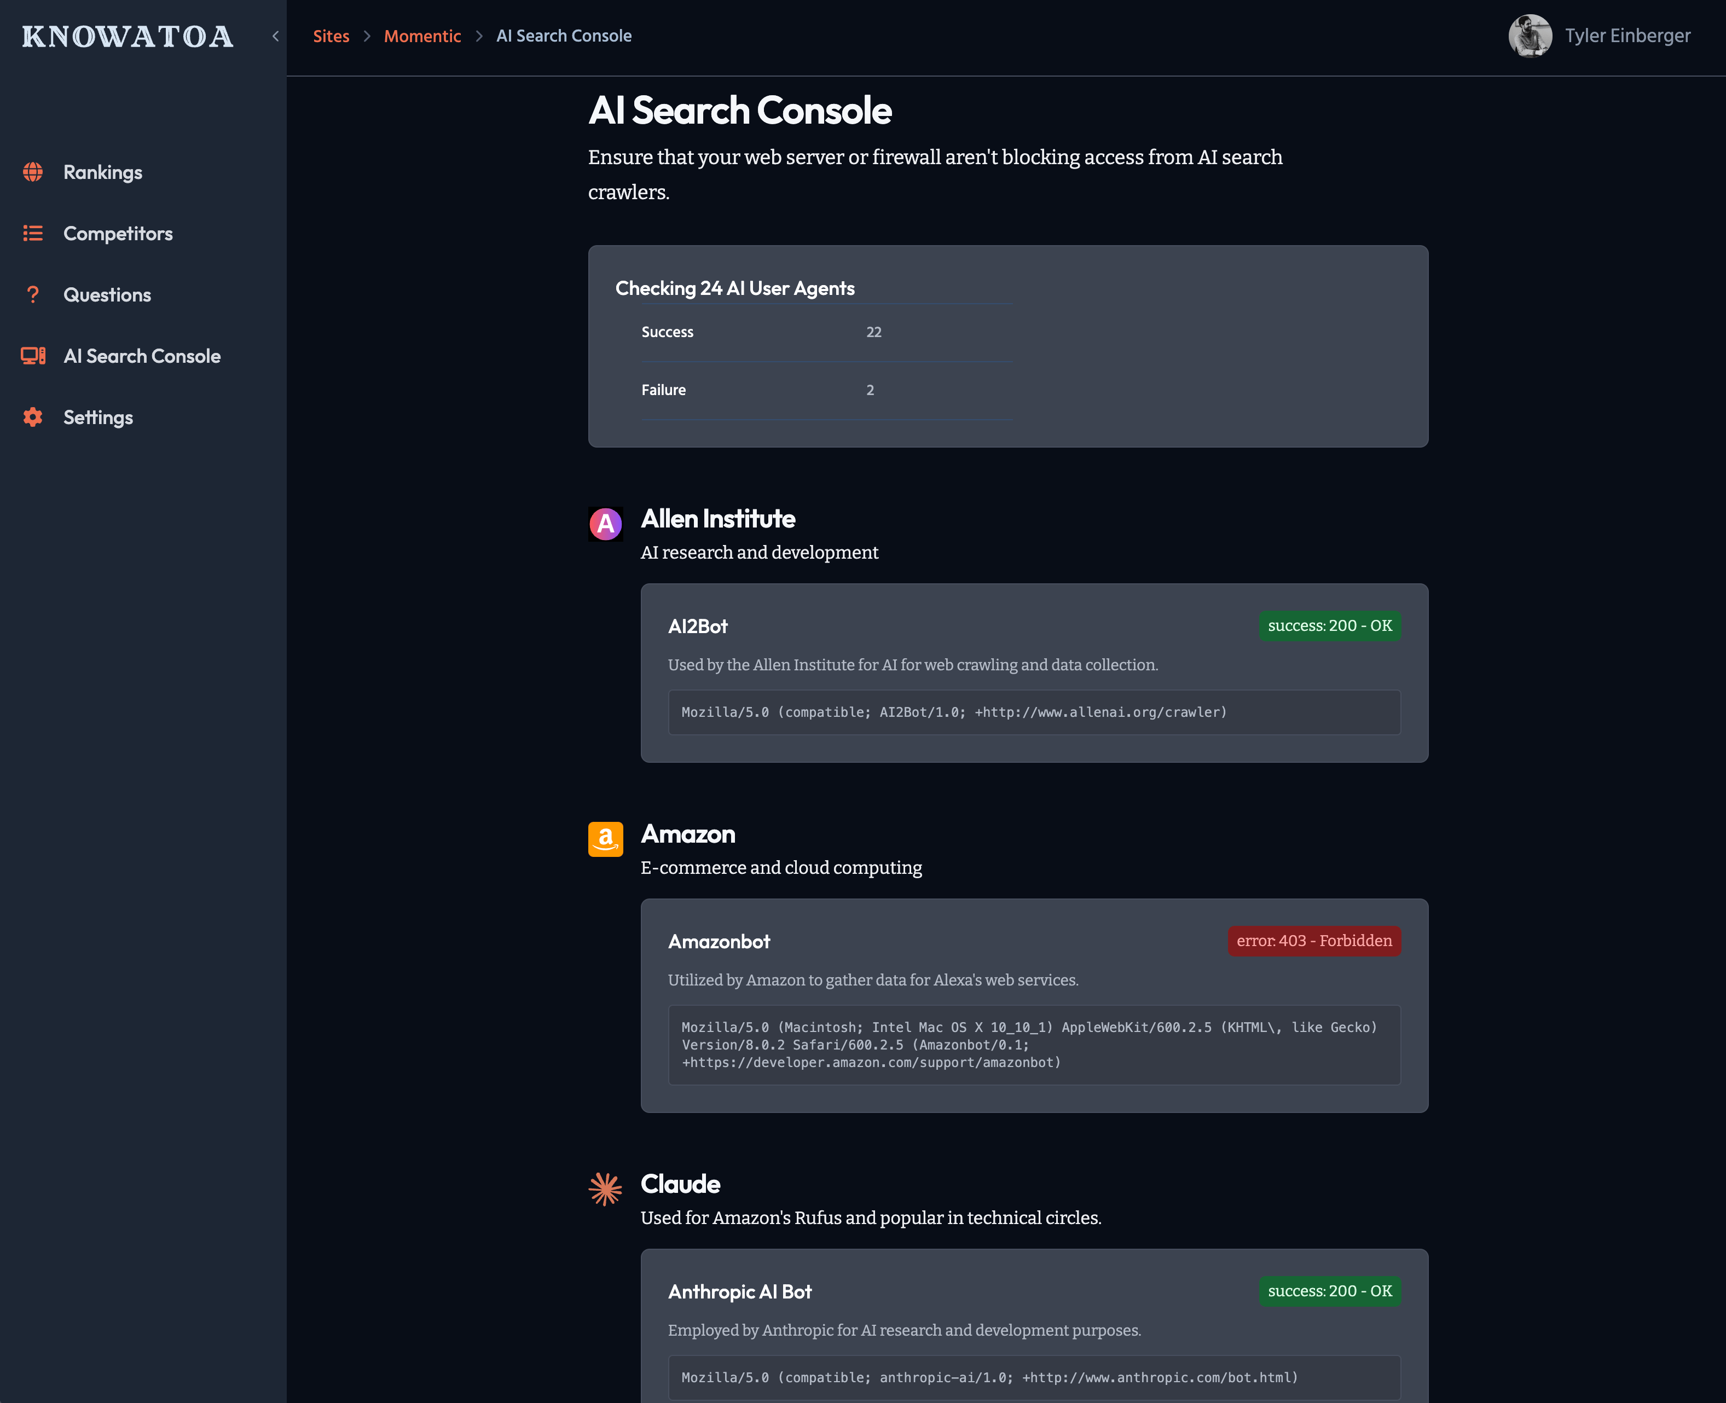Screen dimensions: 1726x1403
Task: Click Amazonbot's error 403 Forbidden badge
Action: (x=1314, y=941)
